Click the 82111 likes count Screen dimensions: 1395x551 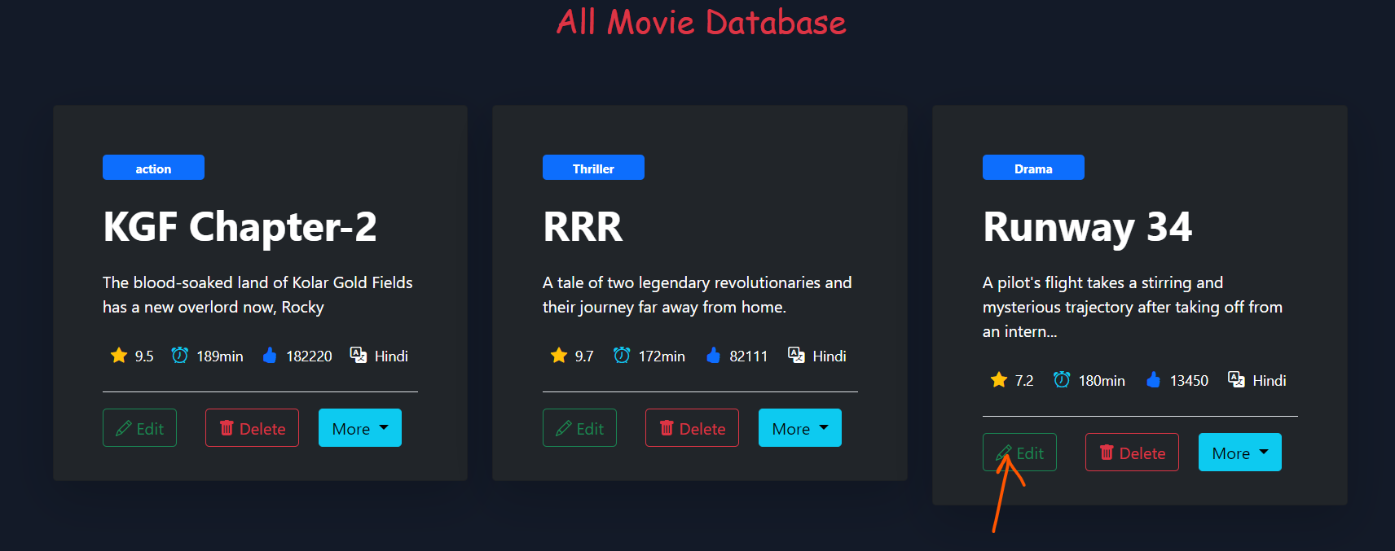pyautogui.click(x=749, y=356)
